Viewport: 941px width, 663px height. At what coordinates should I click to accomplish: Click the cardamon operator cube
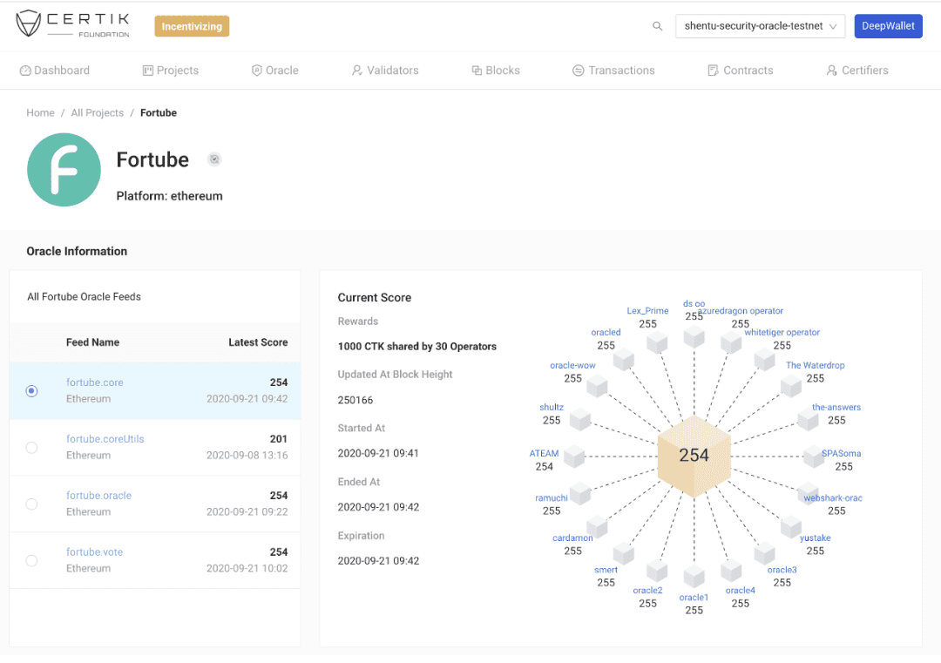coord(597,527)
